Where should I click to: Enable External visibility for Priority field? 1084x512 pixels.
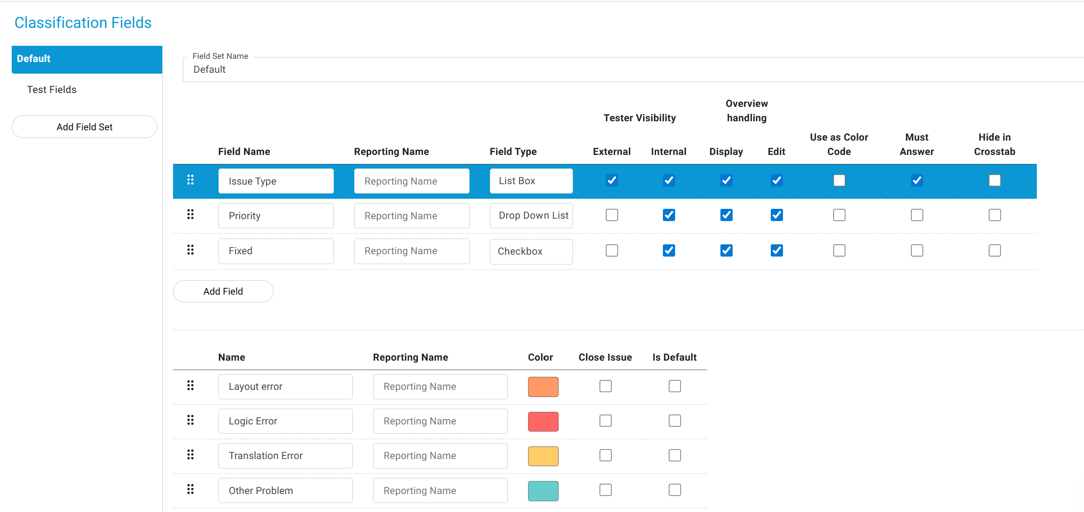(x=612, y=215)
